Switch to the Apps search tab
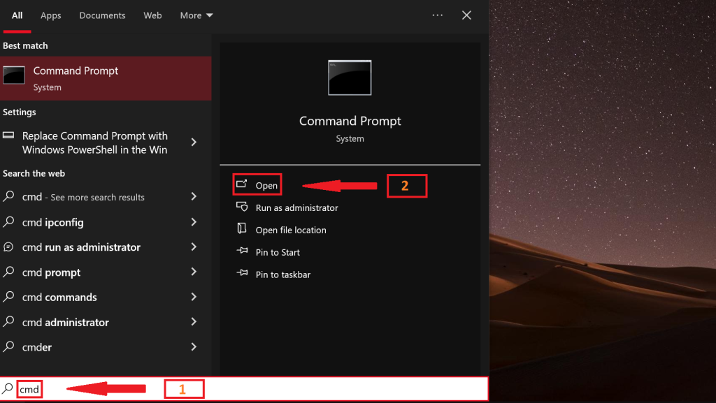Viewport: 716px width, 403px height. (x=50, y=15)
